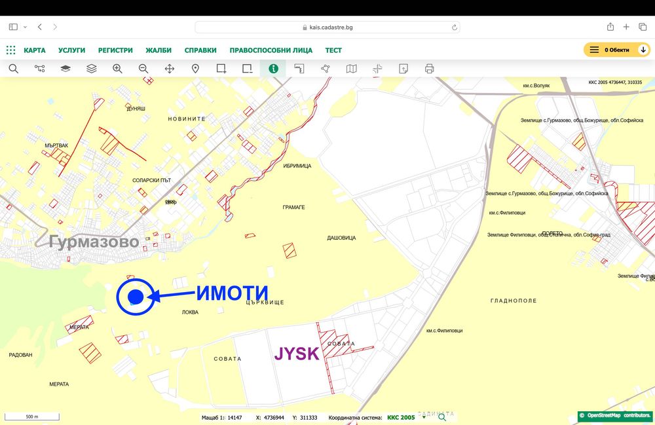This screenshot has height=425, width=655.
Task: Open the УСЛУГИ menu
Action: pyautogui.click(x=72, y=50)
